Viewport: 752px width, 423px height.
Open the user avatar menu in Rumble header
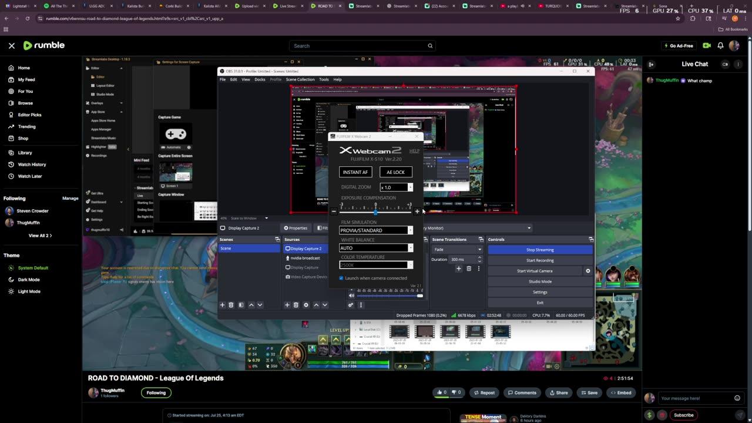(x=734, y=45)
